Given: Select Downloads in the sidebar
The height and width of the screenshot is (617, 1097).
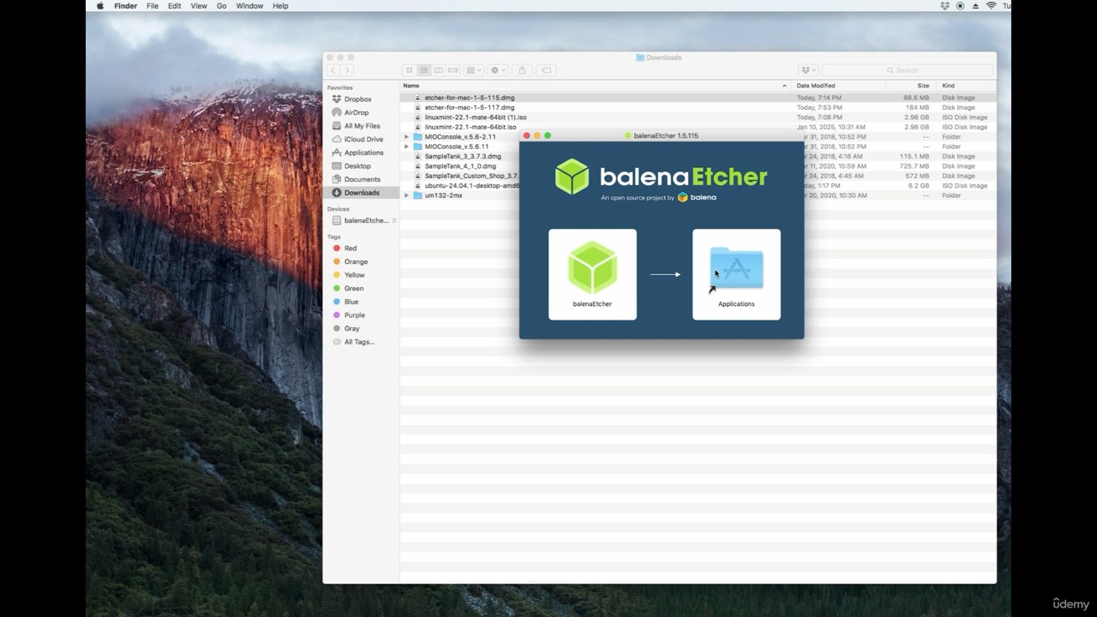Looking at the screenshot, I should [x=362, y=193].
